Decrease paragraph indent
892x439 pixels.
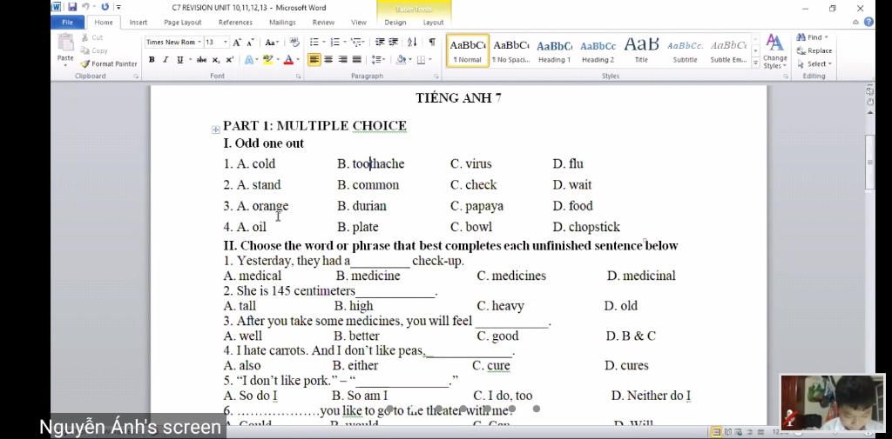tap(380, 43)
